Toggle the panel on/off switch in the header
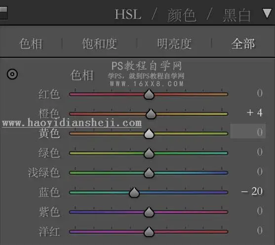This screenshot has height=245, width=275. click(x=3, y=13)
